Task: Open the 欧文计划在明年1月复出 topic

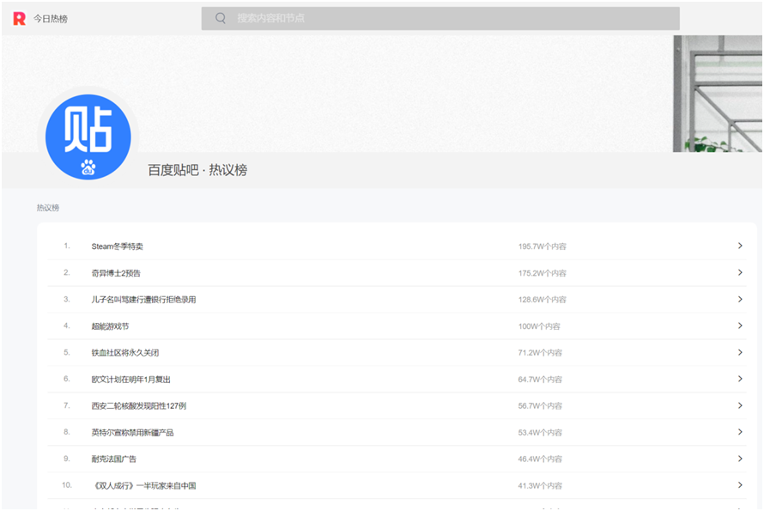Action: 131,380
